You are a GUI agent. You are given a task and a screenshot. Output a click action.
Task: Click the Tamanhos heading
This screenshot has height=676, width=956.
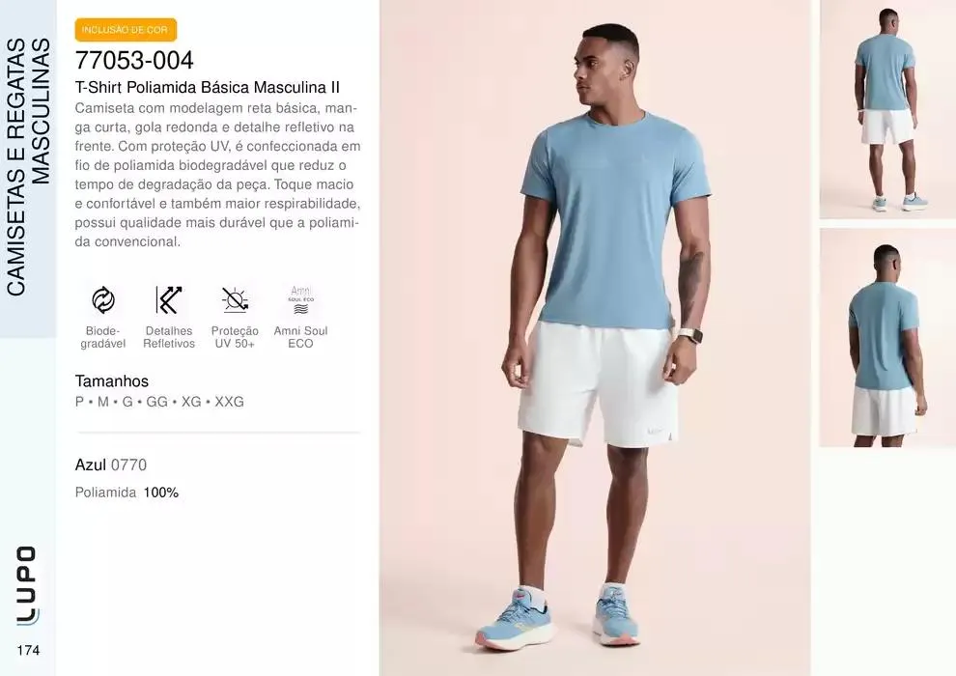112,380
